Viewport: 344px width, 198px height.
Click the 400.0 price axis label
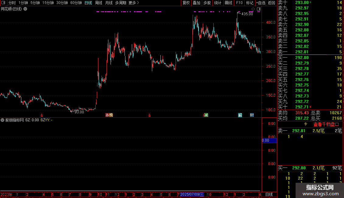271,23
